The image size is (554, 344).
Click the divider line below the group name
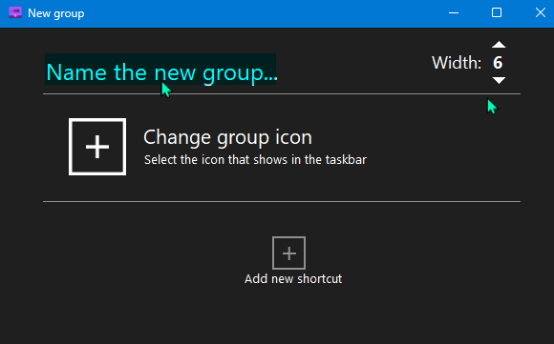[x=282, y=94]
